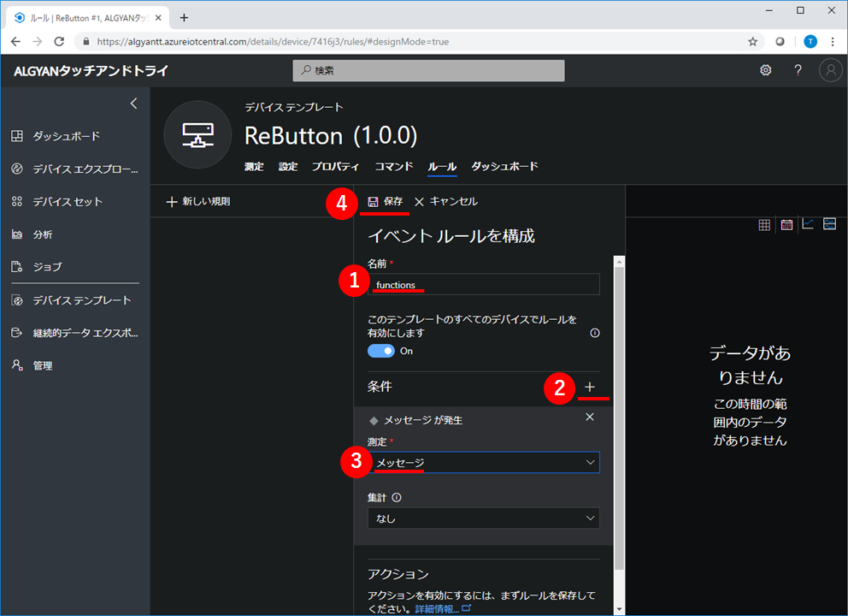
Task: Click the scrollbar up arrow in the rule panel
Action: (x=619, y=262)
